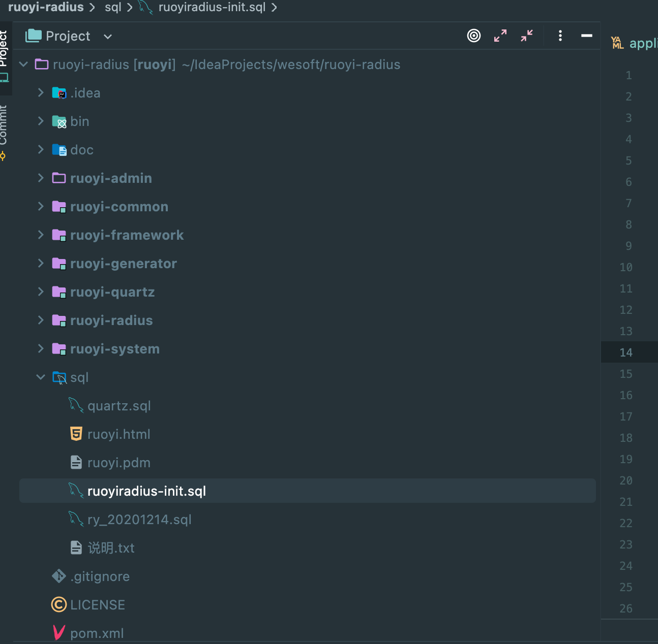This screenshot has height=644, width=658.
Task: Expand the doc folder
Action: tap(41, 149)
